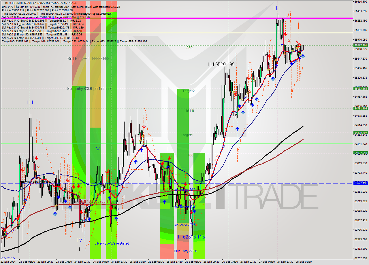Click the 65320.375 price axis label
The width and height of the screenshot is (369, 265).
pos(361,77)
